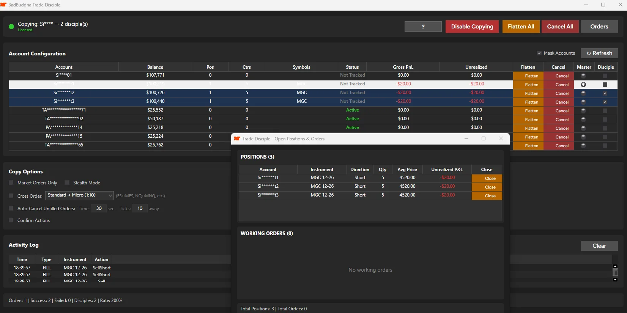Toggle the Mask Accounts checkbox
Image resolution: width=627 pixels, height=313 pixels.
pos(539,53)
